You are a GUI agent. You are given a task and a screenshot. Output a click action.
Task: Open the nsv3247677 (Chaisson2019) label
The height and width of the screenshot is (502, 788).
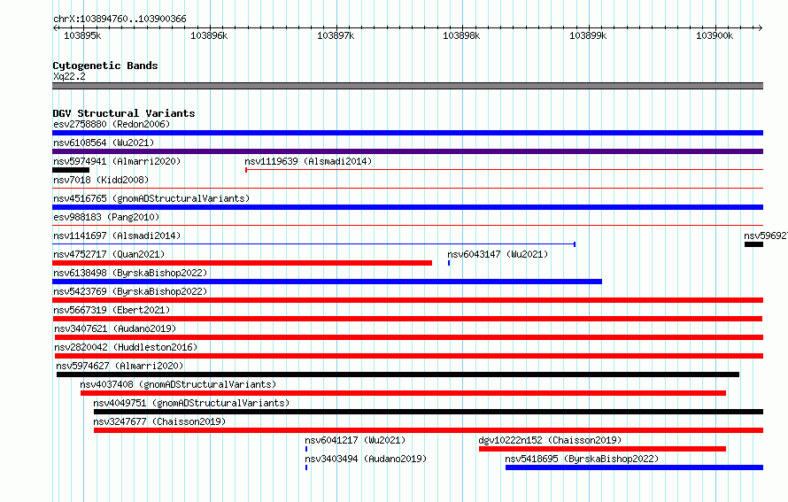click(159, 421)
